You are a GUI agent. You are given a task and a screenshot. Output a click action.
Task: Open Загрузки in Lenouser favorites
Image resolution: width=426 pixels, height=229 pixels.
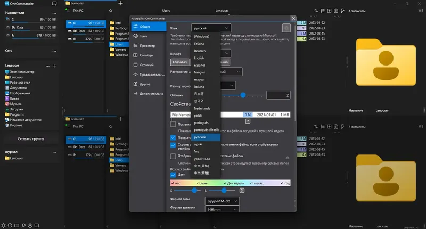point(17,109)
